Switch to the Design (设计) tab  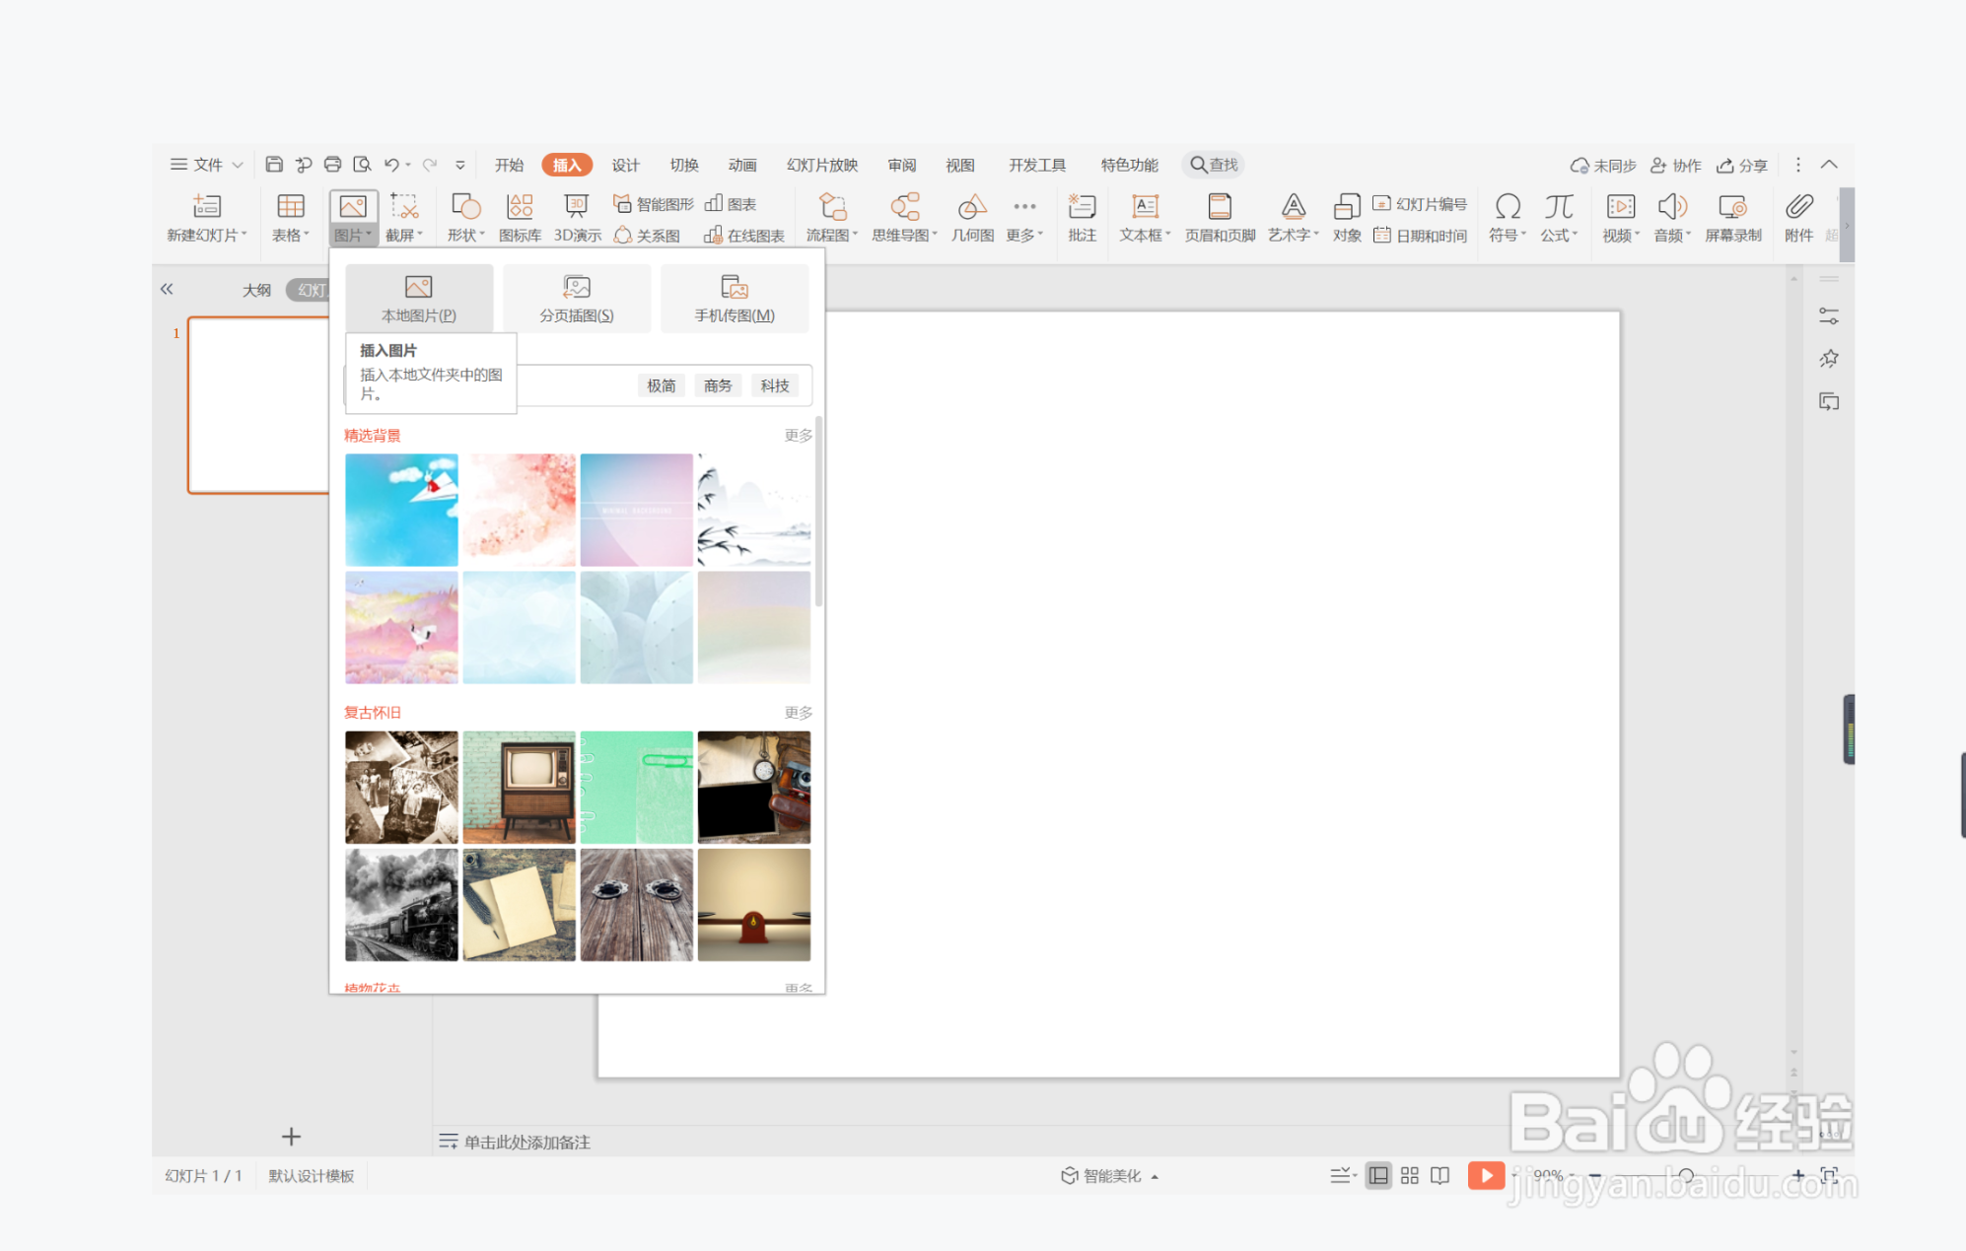pyautogui.click(x=625, y=165)
